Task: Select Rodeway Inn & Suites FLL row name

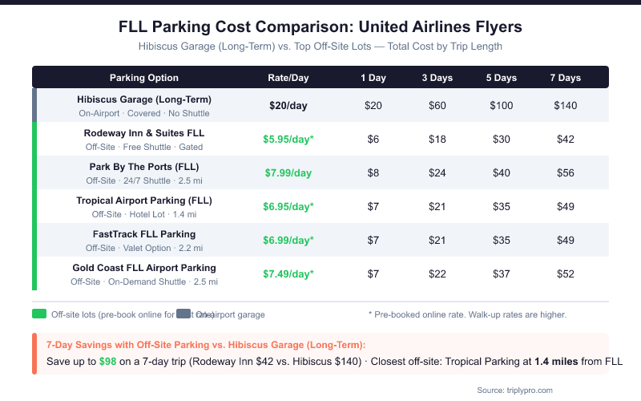Action: (x=144, y=133)
